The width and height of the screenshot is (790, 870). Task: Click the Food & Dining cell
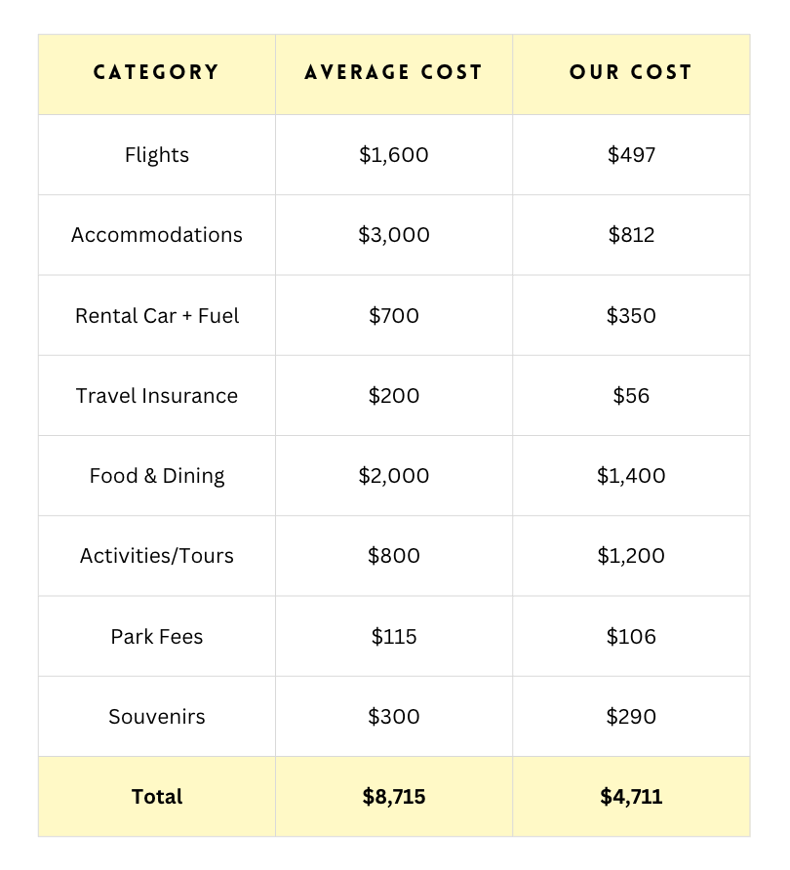tap(156, 476)
